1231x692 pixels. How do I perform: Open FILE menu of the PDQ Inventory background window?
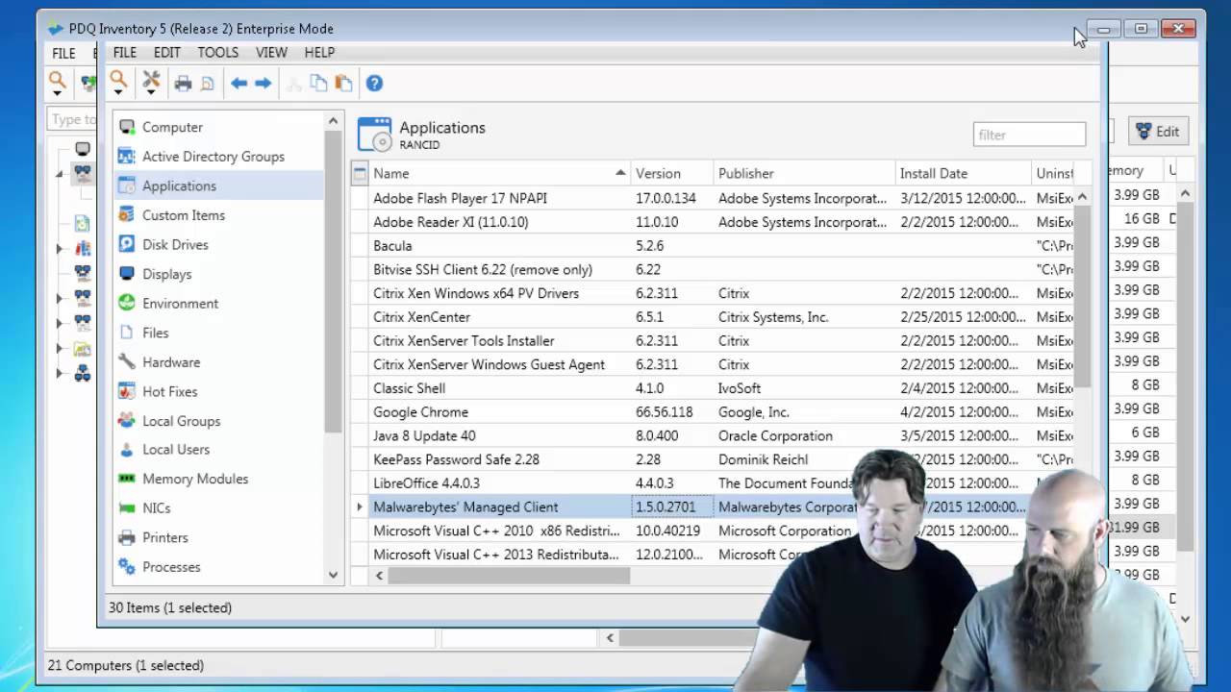[63, 53]
